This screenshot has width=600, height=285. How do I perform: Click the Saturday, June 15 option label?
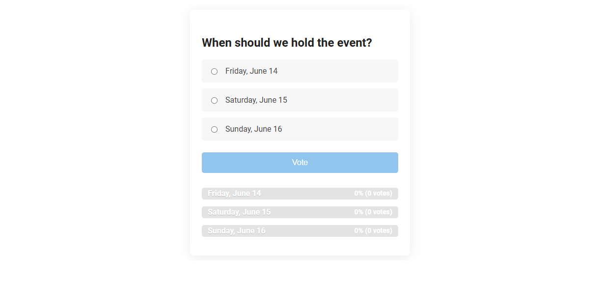coord(256,100)
